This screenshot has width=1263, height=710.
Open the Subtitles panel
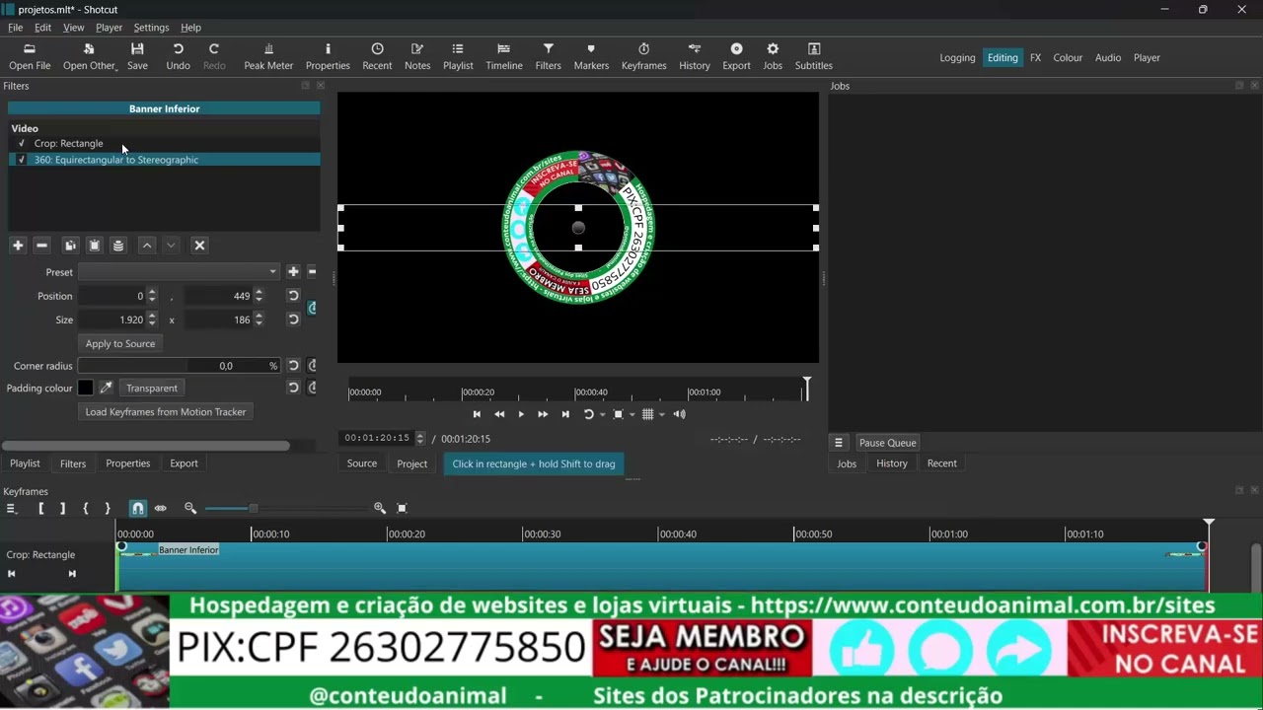(814, 56)
